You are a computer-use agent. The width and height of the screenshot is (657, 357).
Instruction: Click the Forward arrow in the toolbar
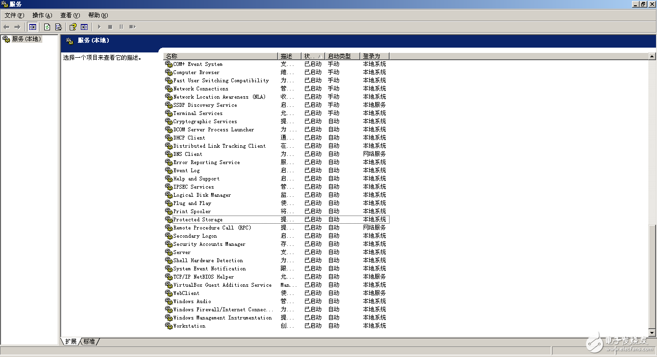pos(17,27)
